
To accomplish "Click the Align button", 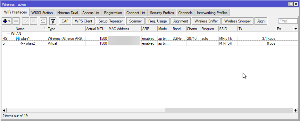I will (x=261, y=21).
